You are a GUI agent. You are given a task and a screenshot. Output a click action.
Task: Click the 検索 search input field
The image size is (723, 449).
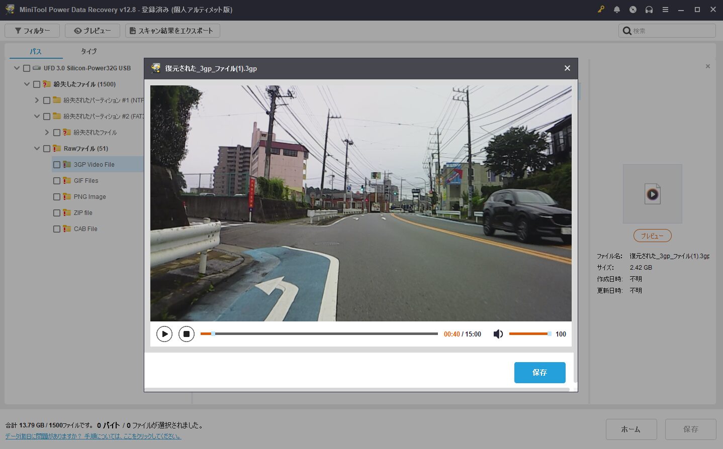click(x=672, y=31)
